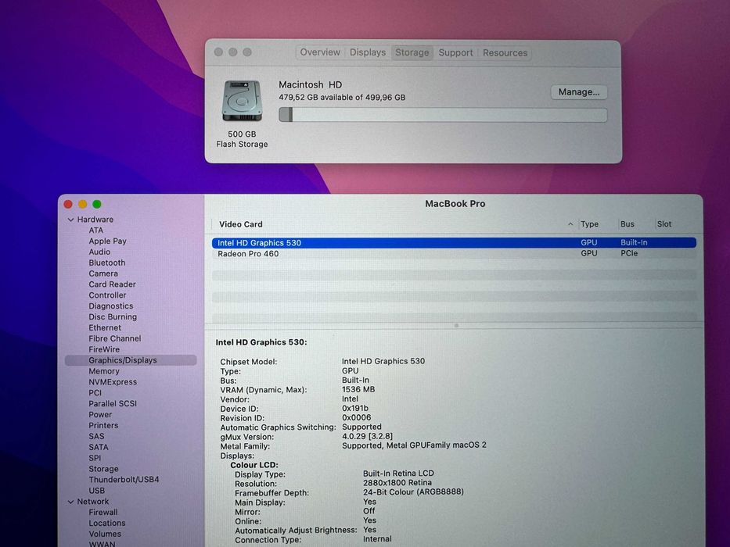This screenshot has height=547, width=730.
Task: Select USB in the Hardware list
Action: point(96,491)
